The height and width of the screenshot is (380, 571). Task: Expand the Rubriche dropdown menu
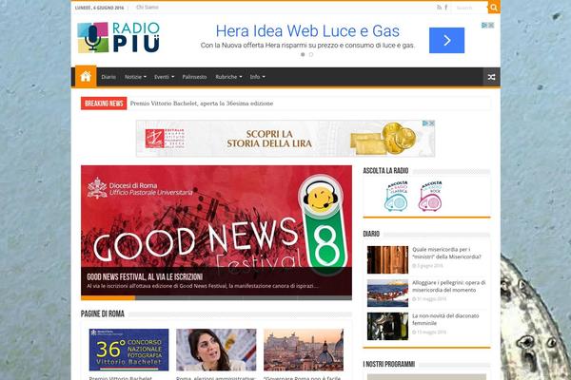click(x=228, y=77)
